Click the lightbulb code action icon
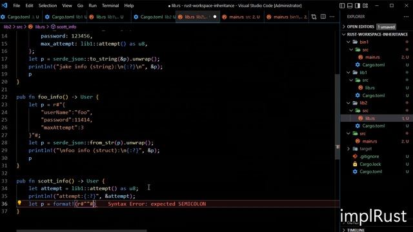 (19, 203)
